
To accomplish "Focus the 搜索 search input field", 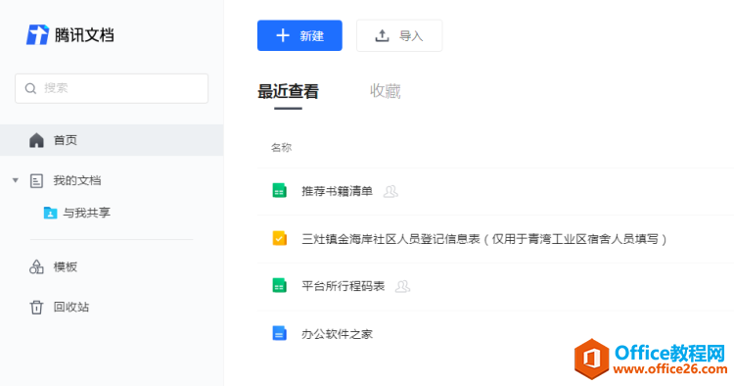I will pos(112,88).
